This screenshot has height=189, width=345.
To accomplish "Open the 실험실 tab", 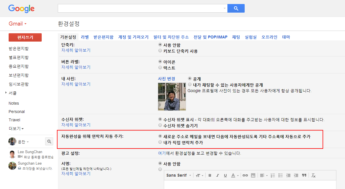I will (x=251, y=37).
